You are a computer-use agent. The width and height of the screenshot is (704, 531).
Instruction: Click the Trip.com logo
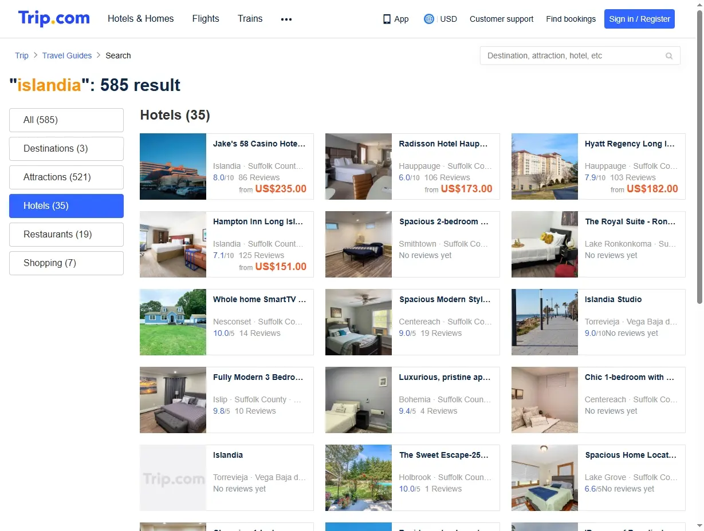[x=54, y=18]
